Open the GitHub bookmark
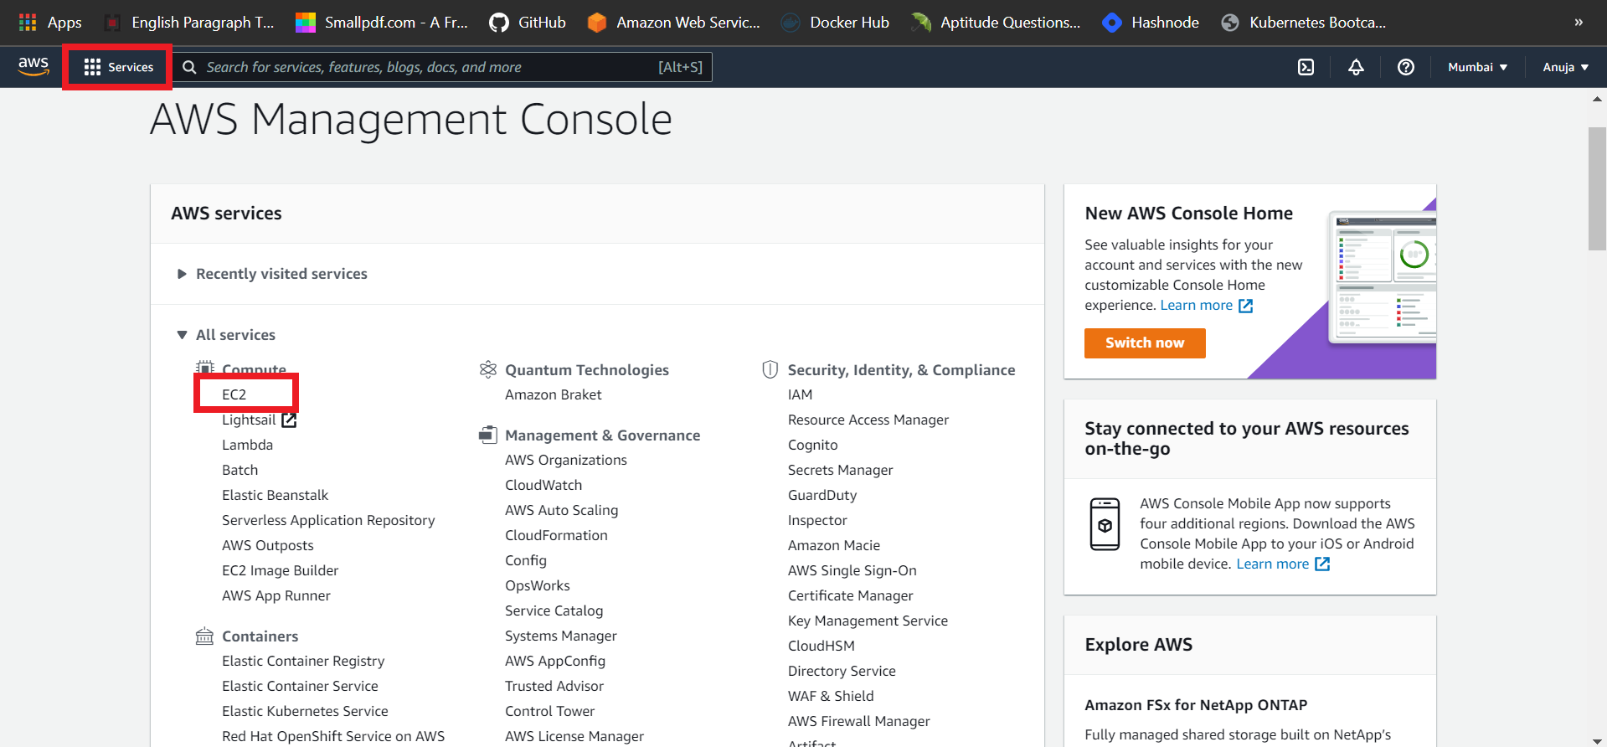This screenshot has height=747, width=1607. coord(528,23)
